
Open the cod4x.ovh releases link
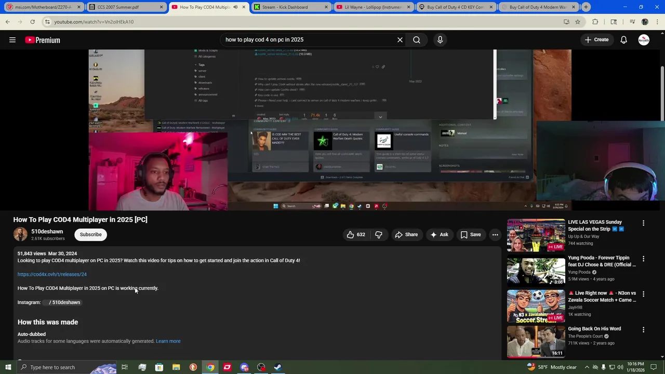tap(52, 274)
